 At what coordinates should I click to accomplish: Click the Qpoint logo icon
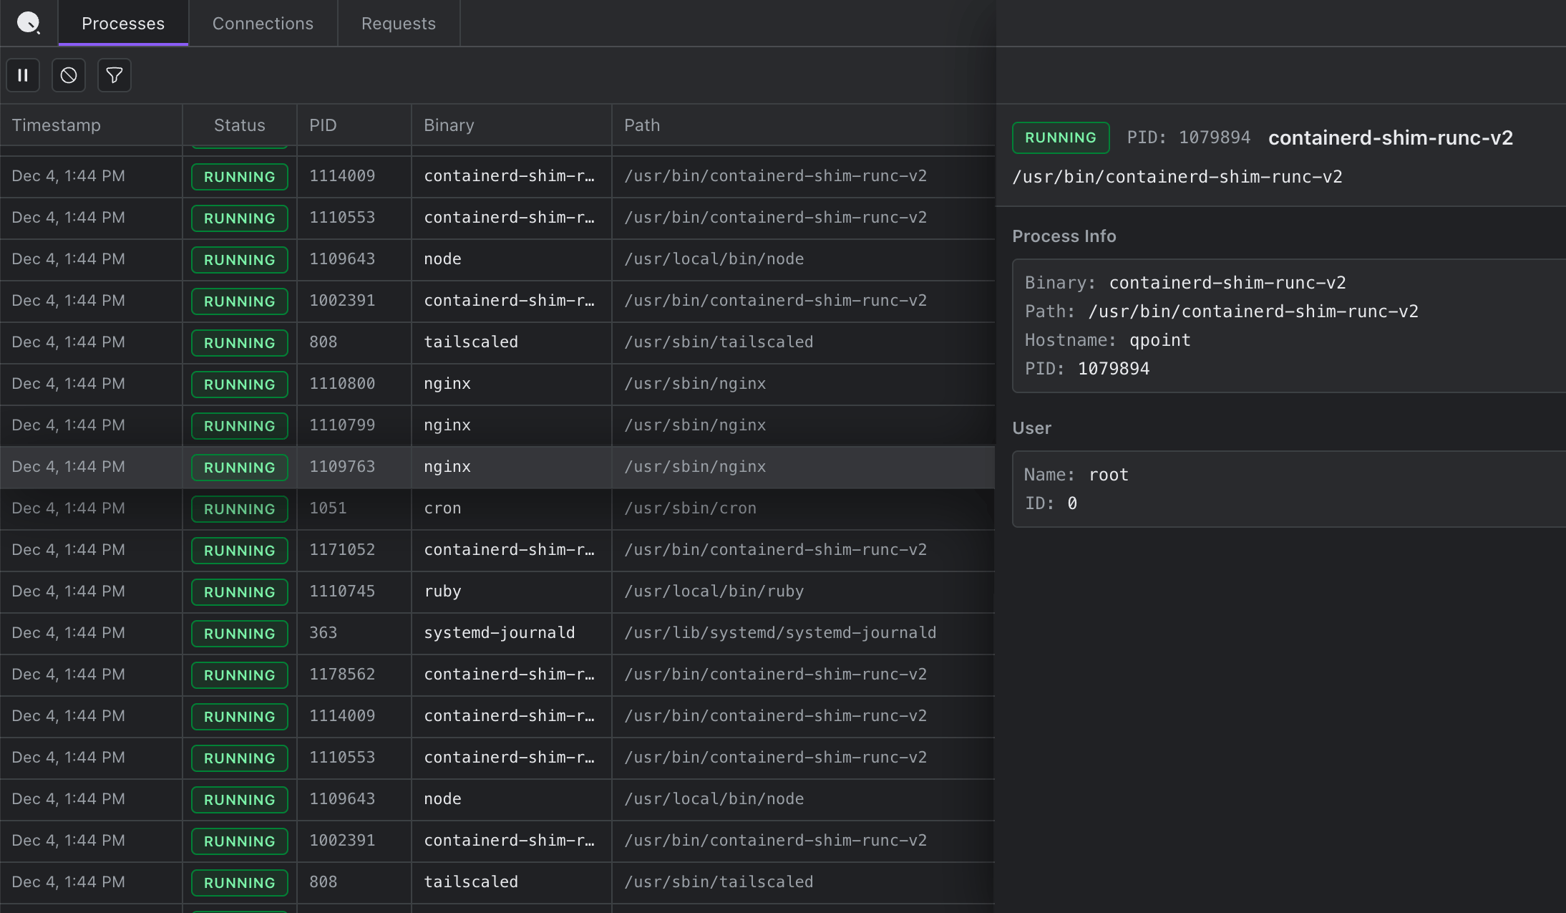(28, 23)
